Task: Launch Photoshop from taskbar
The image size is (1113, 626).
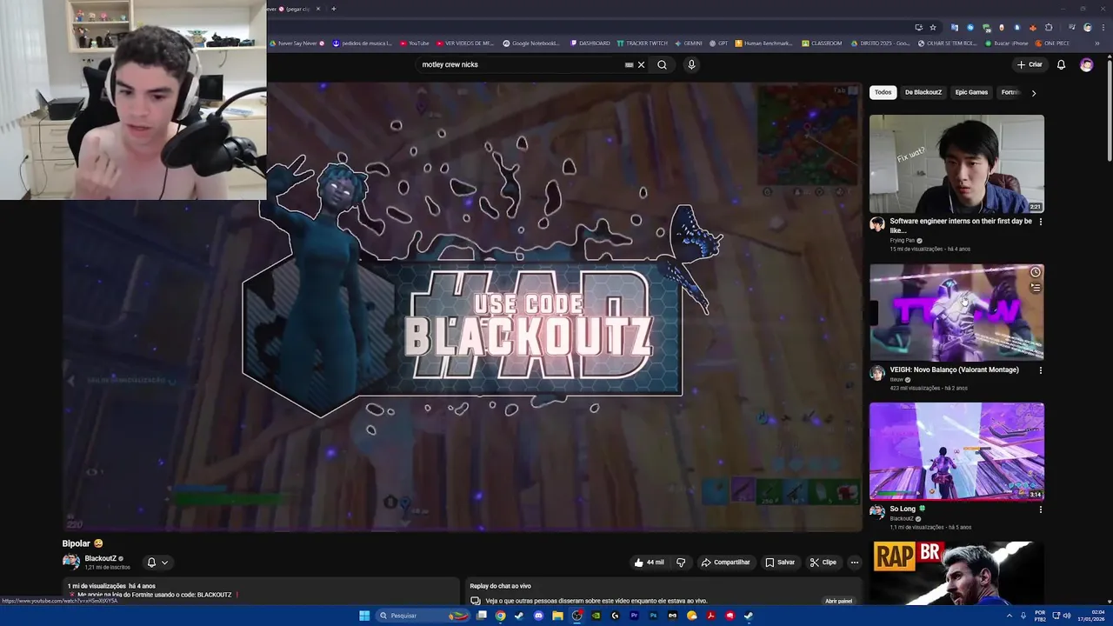Action: [653, 616]
